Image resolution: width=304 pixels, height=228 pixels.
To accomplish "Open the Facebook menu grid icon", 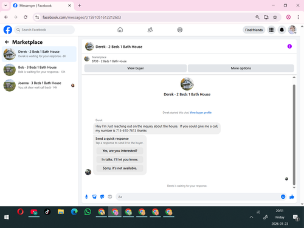I will (271, 30).
